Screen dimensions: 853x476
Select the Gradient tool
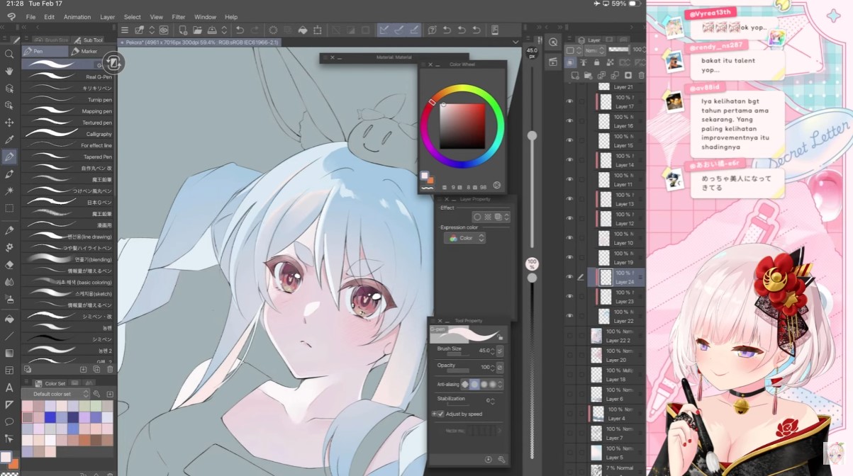click(x=9, y=353)
